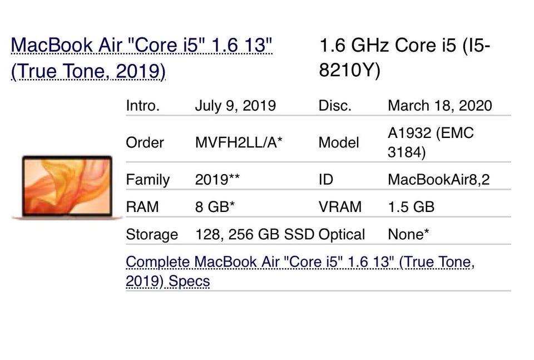Click the Intro. row label

(x=143, y=106)
